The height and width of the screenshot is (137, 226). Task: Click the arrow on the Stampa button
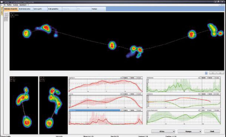(200, 131)
